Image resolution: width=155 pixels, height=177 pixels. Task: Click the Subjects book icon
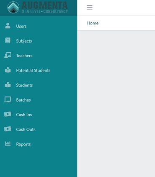tap(8, 40)
